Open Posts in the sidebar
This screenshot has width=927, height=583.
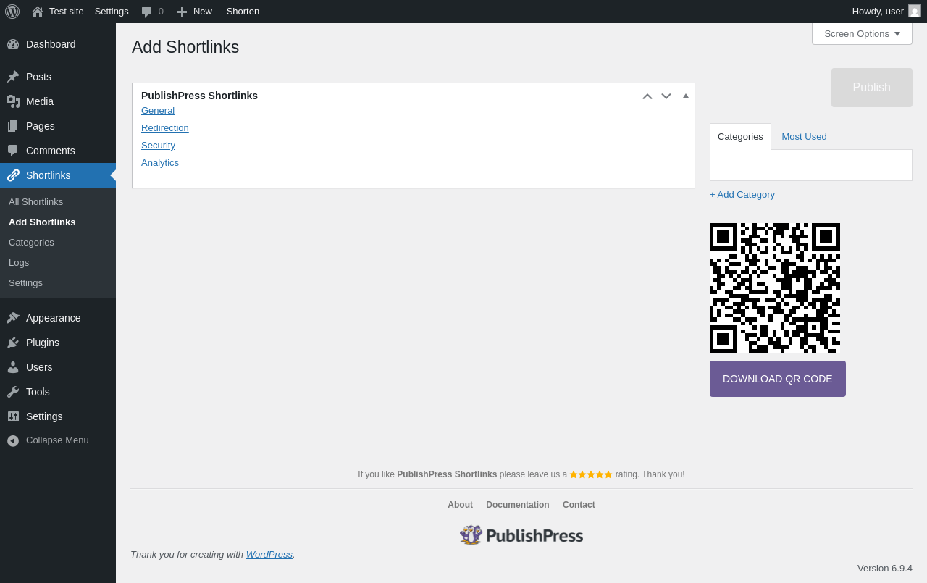(x=58, y=77)
